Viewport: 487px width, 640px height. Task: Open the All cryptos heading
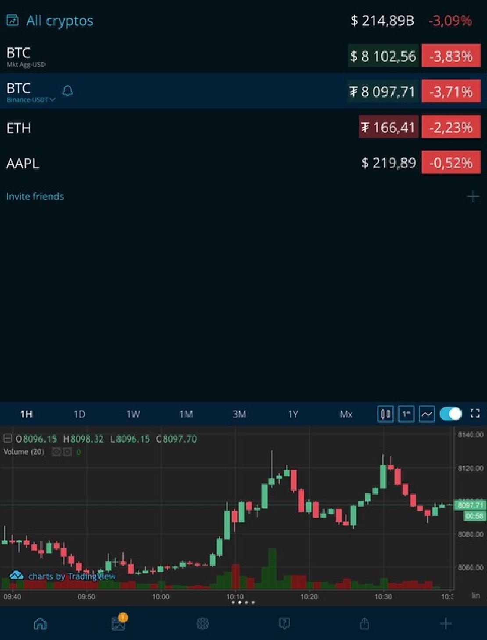(60, 21)
